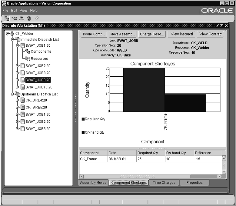Click the Component column header
Image resolution: width=236 pixels, height=206 pixels.
93,153
